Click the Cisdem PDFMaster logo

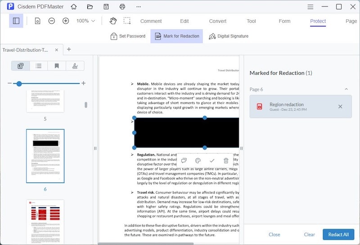[x=10, y=6]
